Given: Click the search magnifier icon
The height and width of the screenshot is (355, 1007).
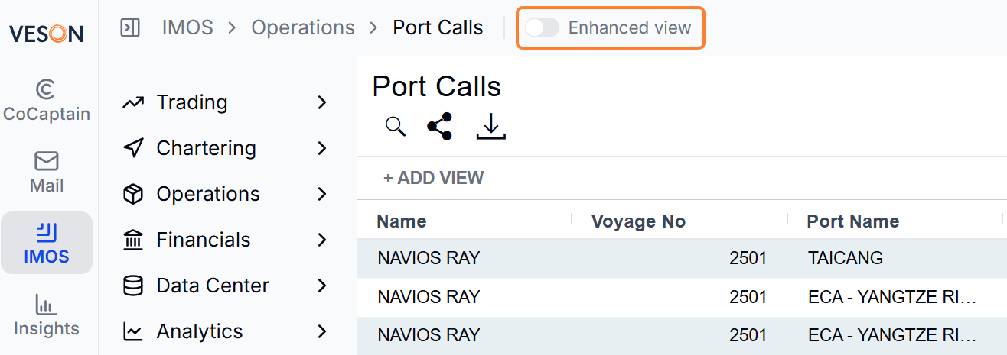Looking at the screenshot, I should pos(396,127).
